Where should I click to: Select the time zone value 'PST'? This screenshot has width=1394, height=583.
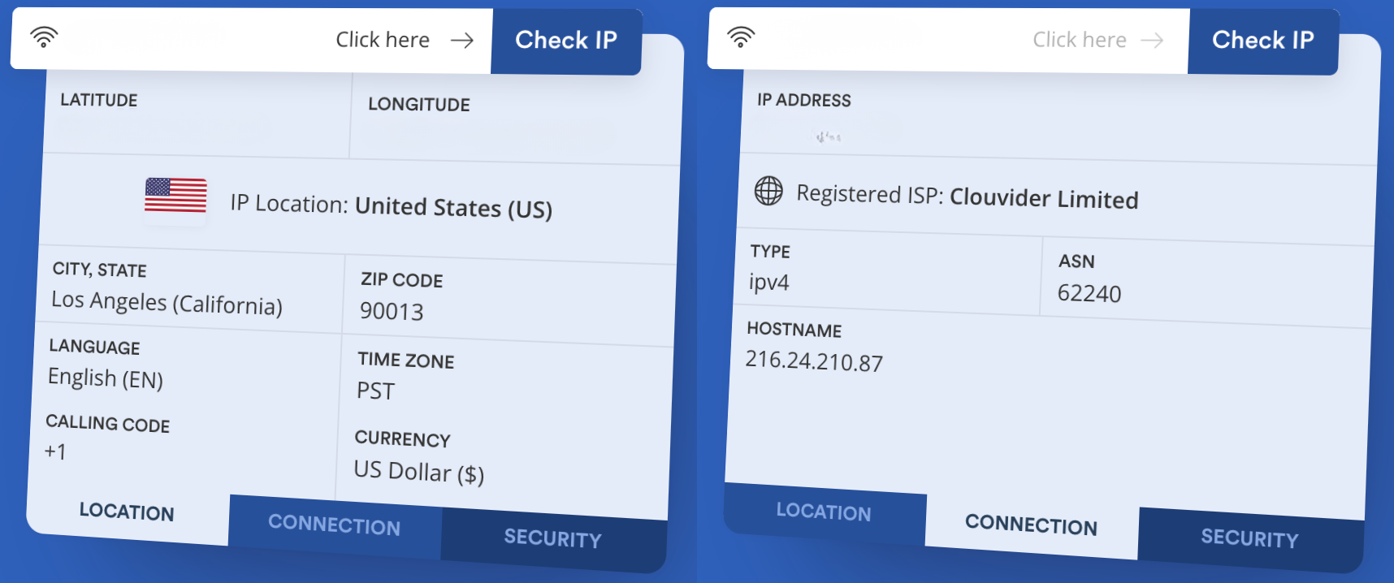[375, 391]
